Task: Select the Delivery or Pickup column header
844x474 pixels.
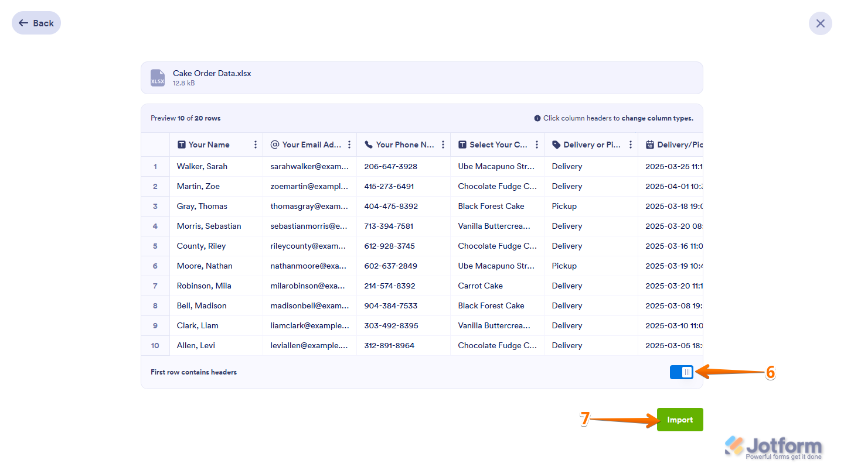Action: coord(591,145)
